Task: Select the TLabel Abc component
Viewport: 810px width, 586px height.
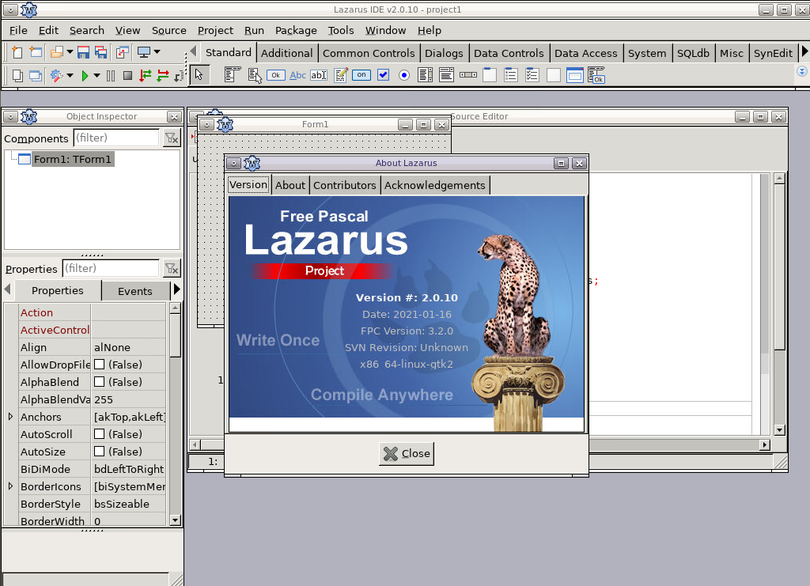Action: (297, 75)
